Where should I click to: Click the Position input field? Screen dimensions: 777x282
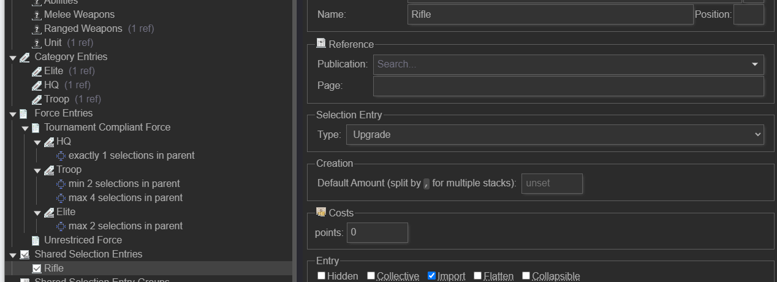tap(749, 14)
